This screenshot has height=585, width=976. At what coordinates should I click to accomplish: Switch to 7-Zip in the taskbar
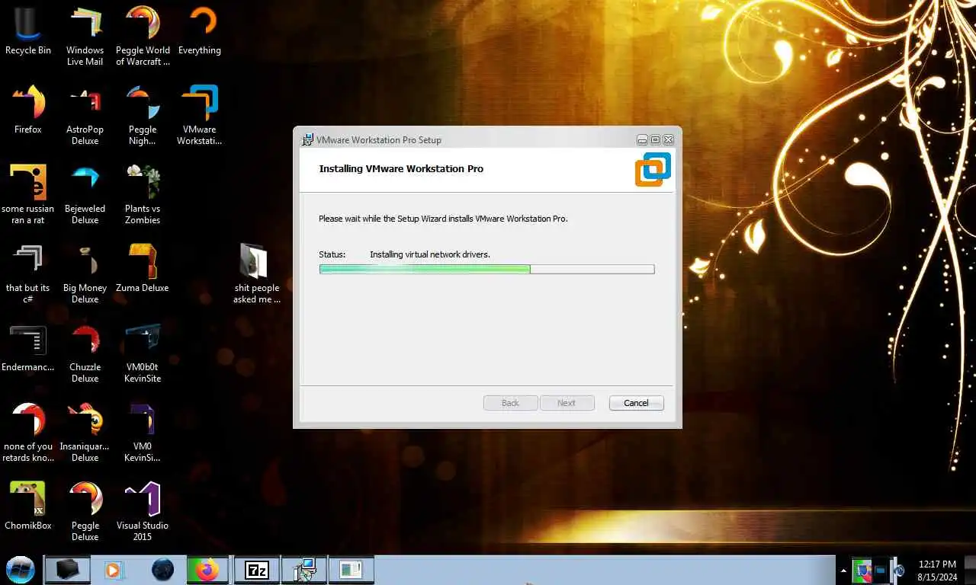click(x=256, y=570)
